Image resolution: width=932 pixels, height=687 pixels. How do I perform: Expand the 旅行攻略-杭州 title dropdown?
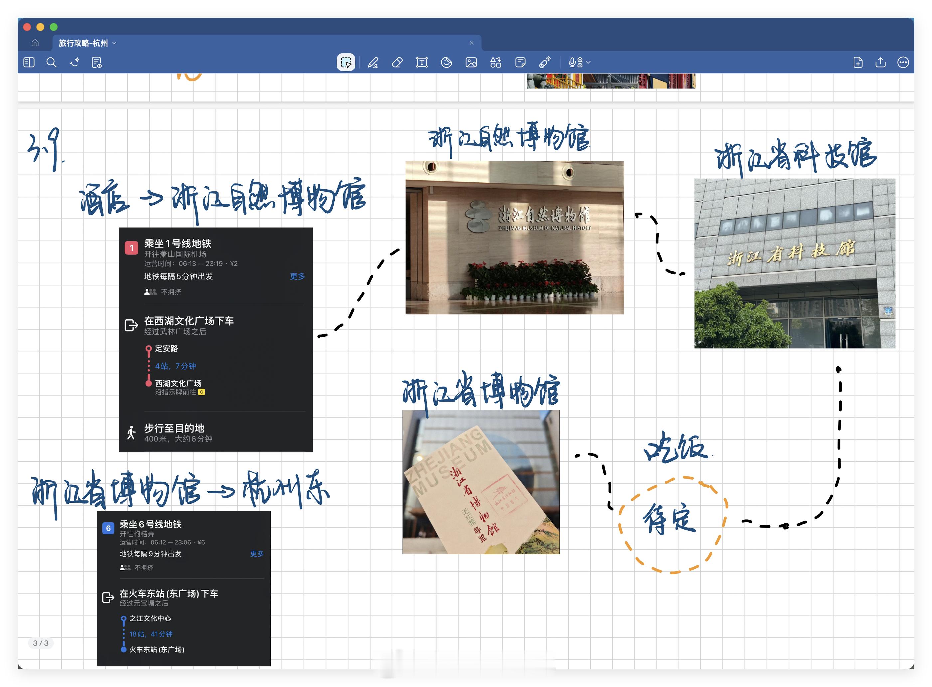click(114, 43)
